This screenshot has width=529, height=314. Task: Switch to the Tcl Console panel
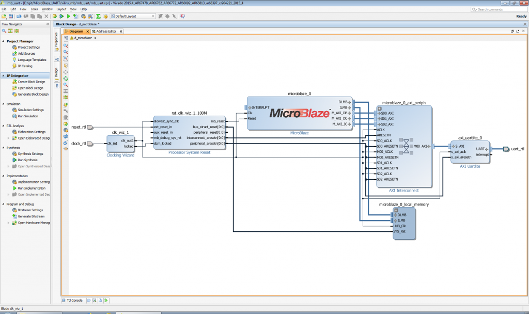click(71, 300)
